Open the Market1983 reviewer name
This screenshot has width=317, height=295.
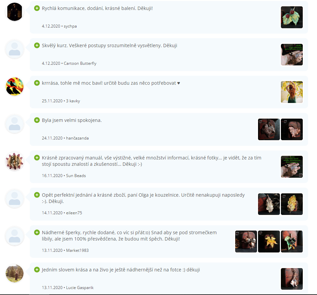click(x=77, y=250)
